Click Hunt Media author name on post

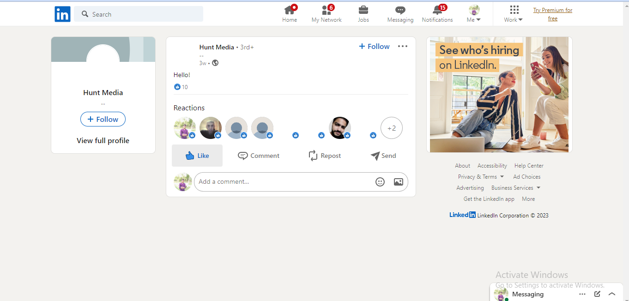click(217, 47)
